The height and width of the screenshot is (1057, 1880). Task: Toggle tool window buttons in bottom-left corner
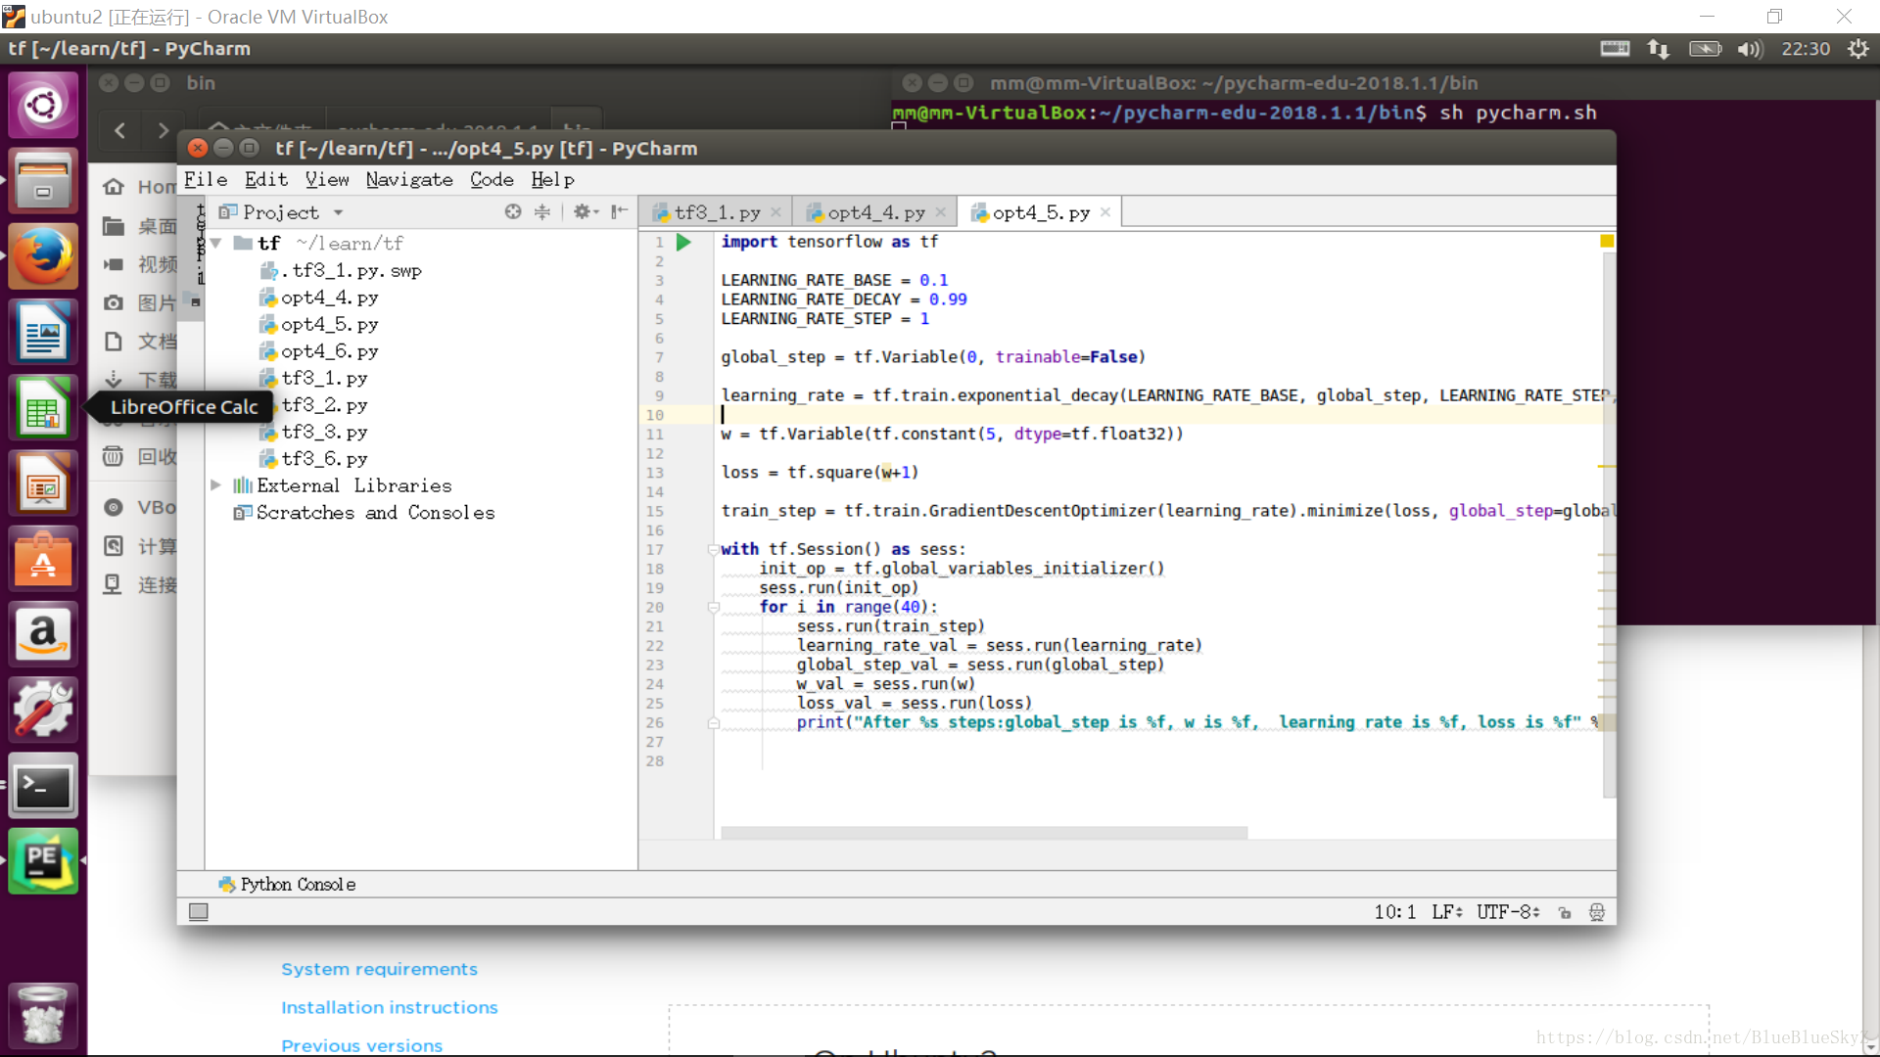199,912
